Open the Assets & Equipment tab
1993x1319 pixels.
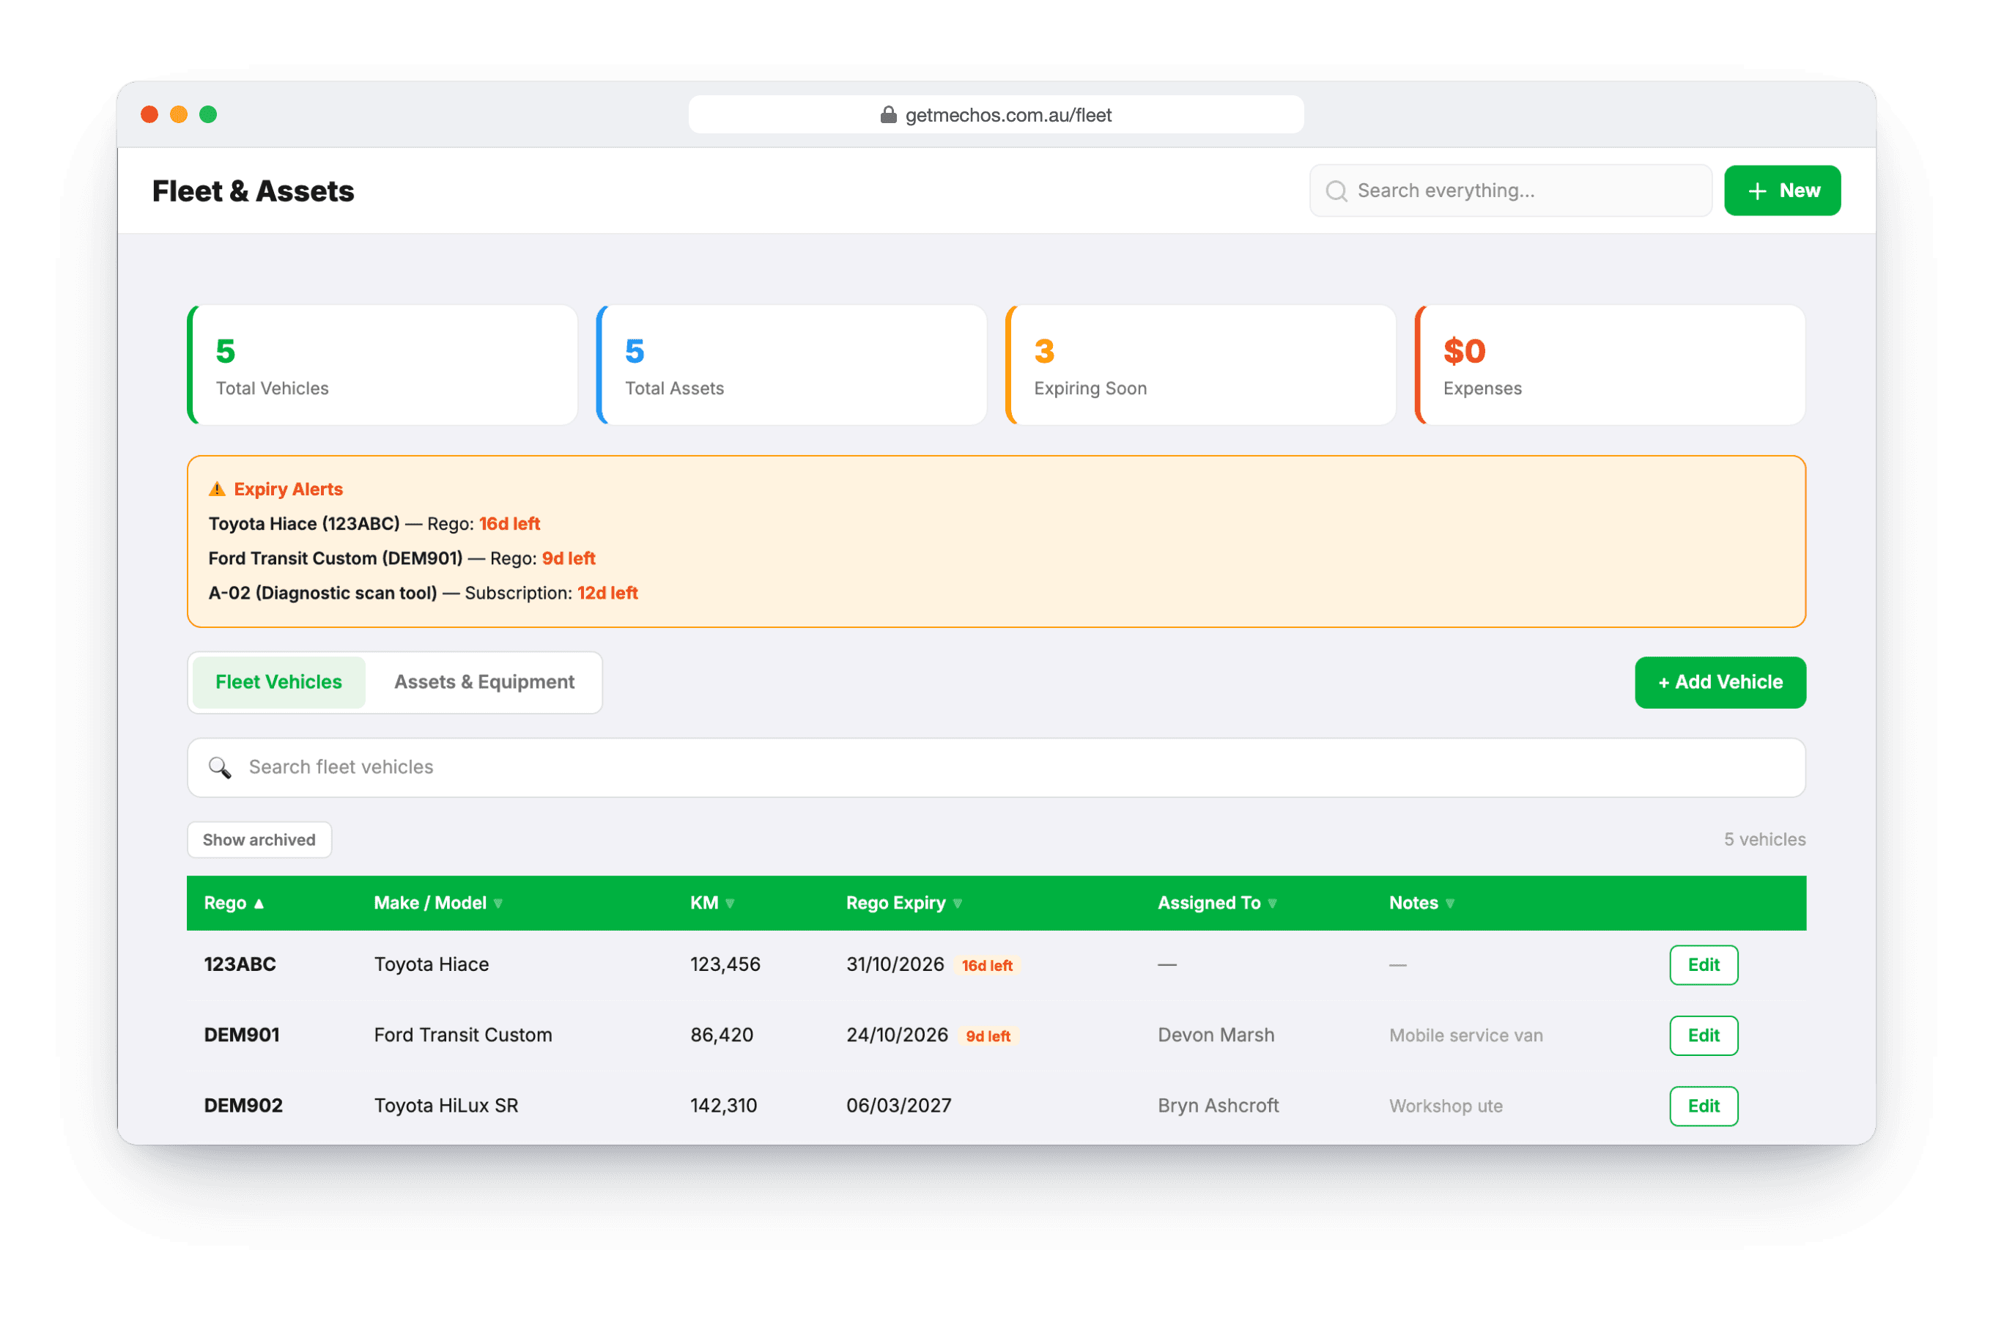(484, 682)
